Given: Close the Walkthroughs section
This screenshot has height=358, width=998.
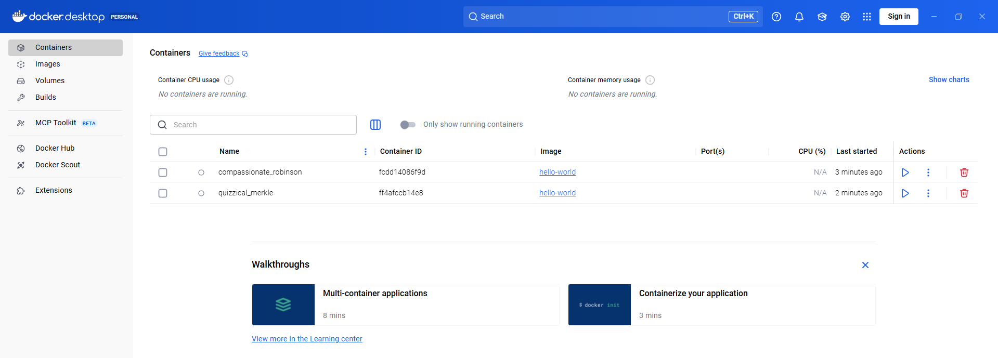Looking at the screenshot, I should tap(865, 265).
